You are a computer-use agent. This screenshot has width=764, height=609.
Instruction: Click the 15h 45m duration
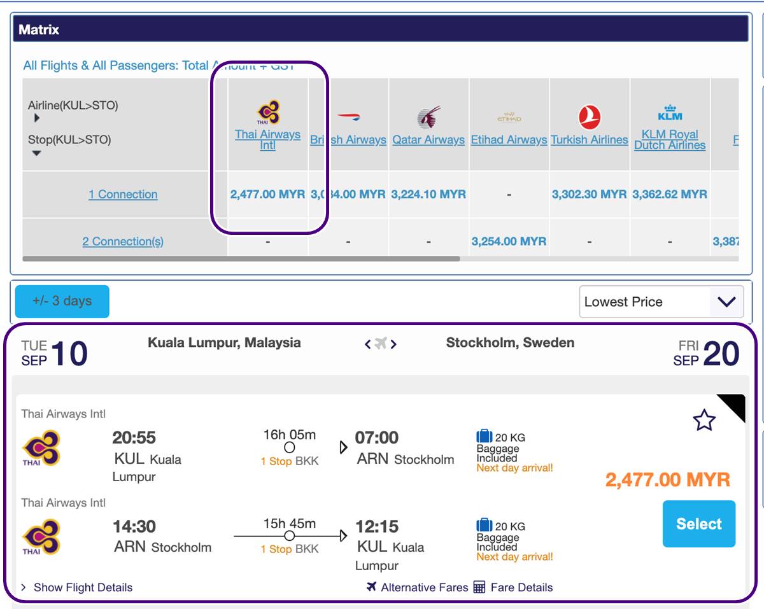[x=290, y=524]
